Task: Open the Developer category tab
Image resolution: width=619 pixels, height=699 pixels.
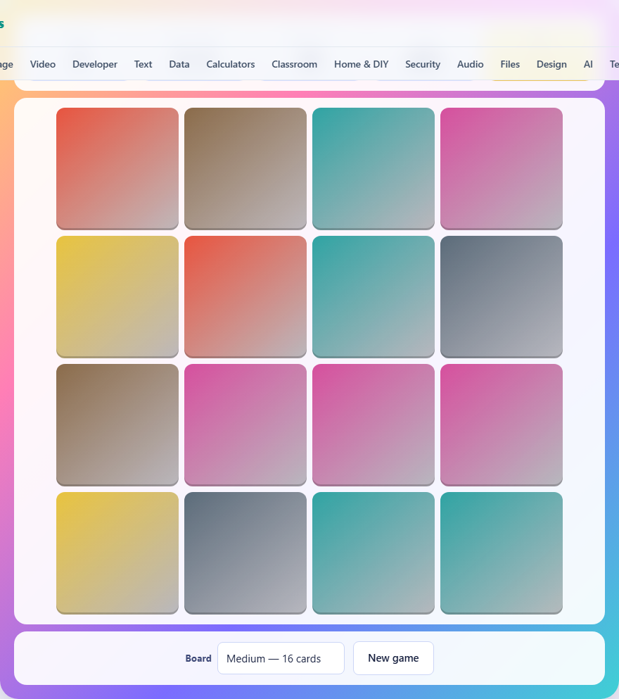Action: tap(95, 64)
